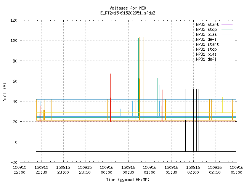Click the y-axis tick value -20
This screenshot has height=183, width=244.
[x=14, y=162]
